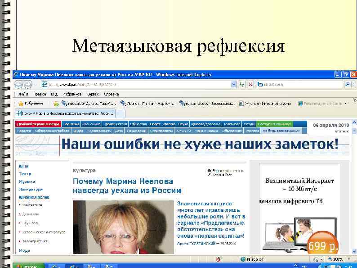Click the page scrollbar down arrow
Viewport: 357px width, 268px height.
(x=354, y=251)
